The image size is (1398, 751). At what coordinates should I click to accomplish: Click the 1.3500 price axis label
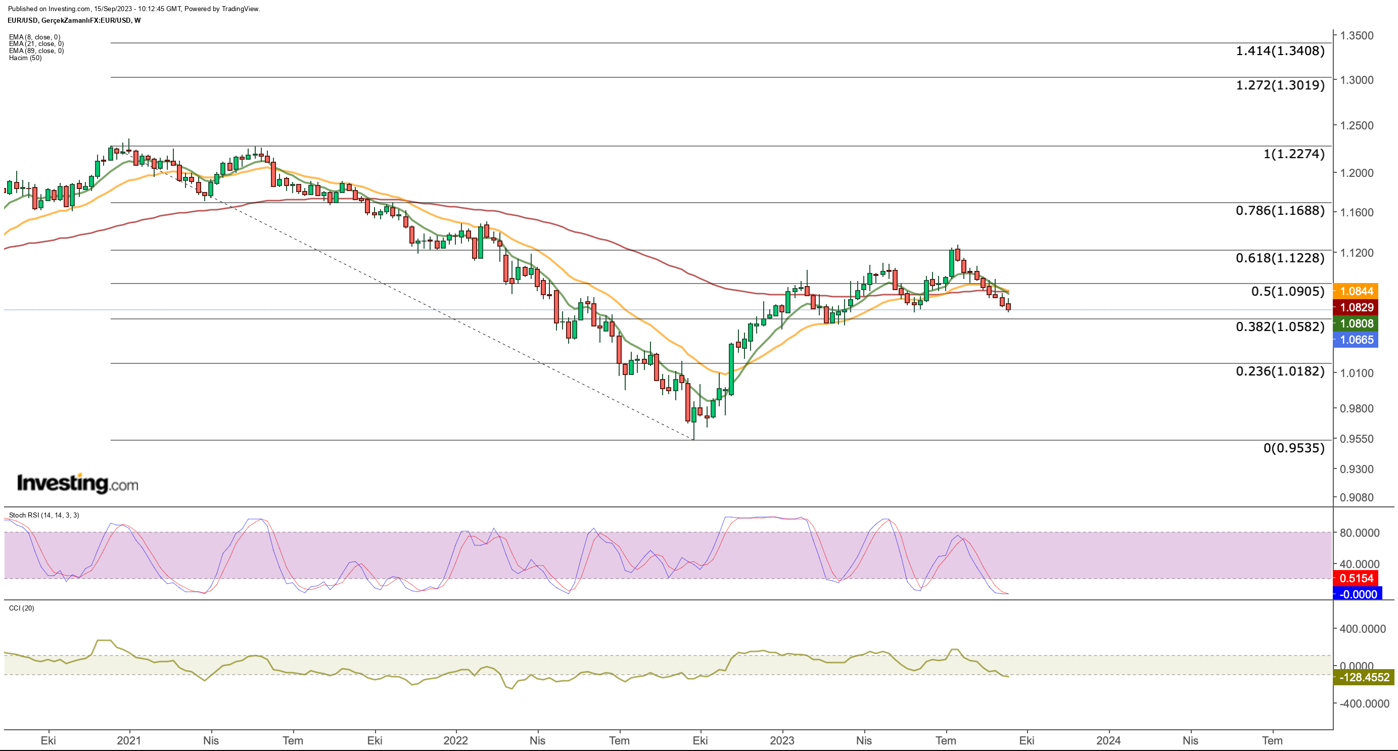(1356, 36)
